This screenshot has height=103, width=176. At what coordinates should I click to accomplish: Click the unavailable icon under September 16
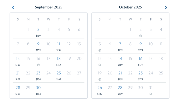tap(38, 65)
